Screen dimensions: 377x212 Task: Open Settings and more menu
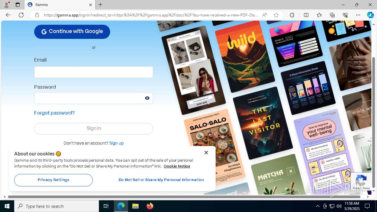point(358,15)
